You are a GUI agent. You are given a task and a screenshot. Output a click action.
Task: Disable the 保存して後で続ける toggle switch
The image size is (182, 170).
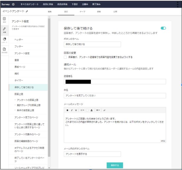point(163,28)
